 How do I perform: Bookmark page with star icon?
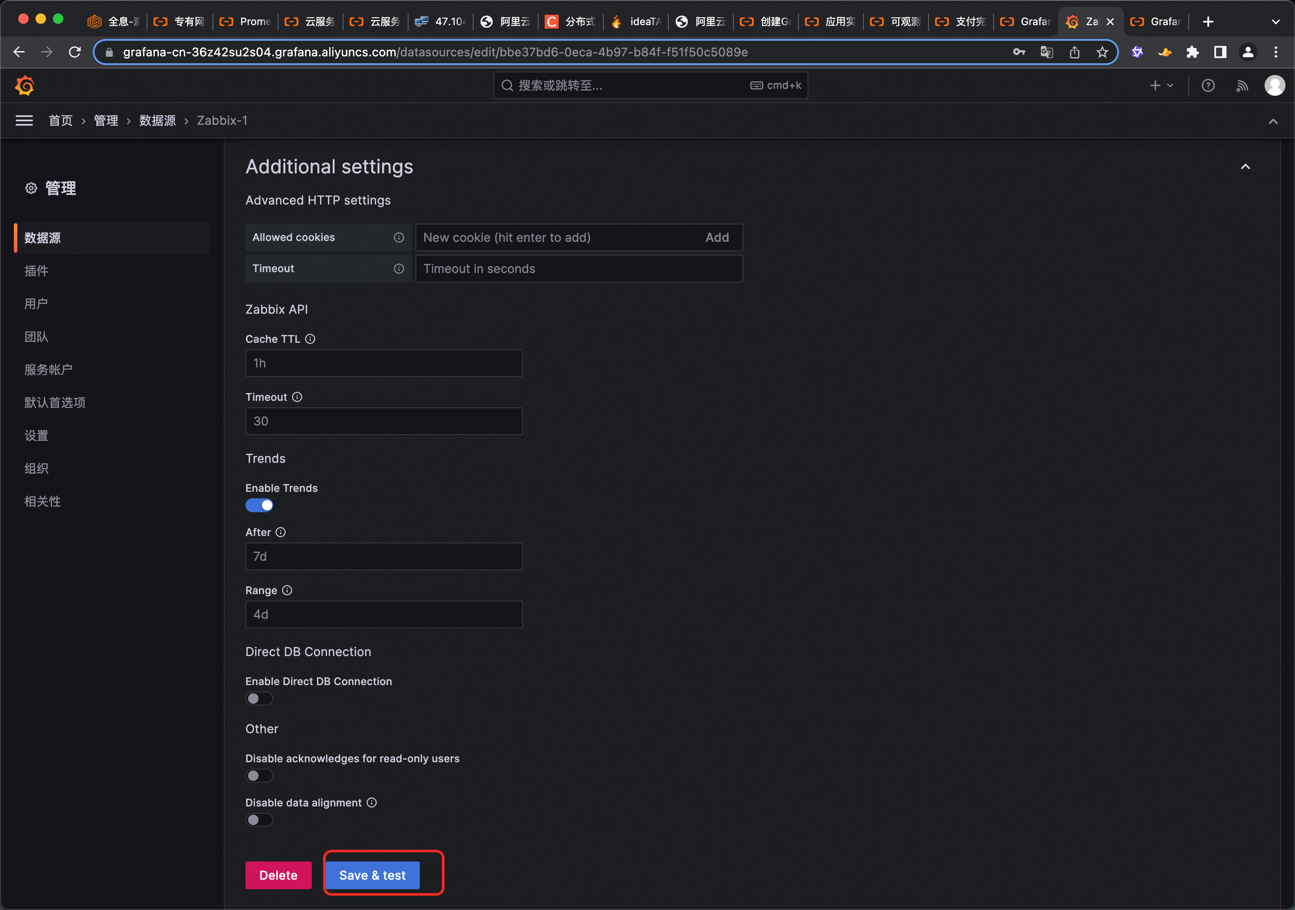(x=1102, y=52)
